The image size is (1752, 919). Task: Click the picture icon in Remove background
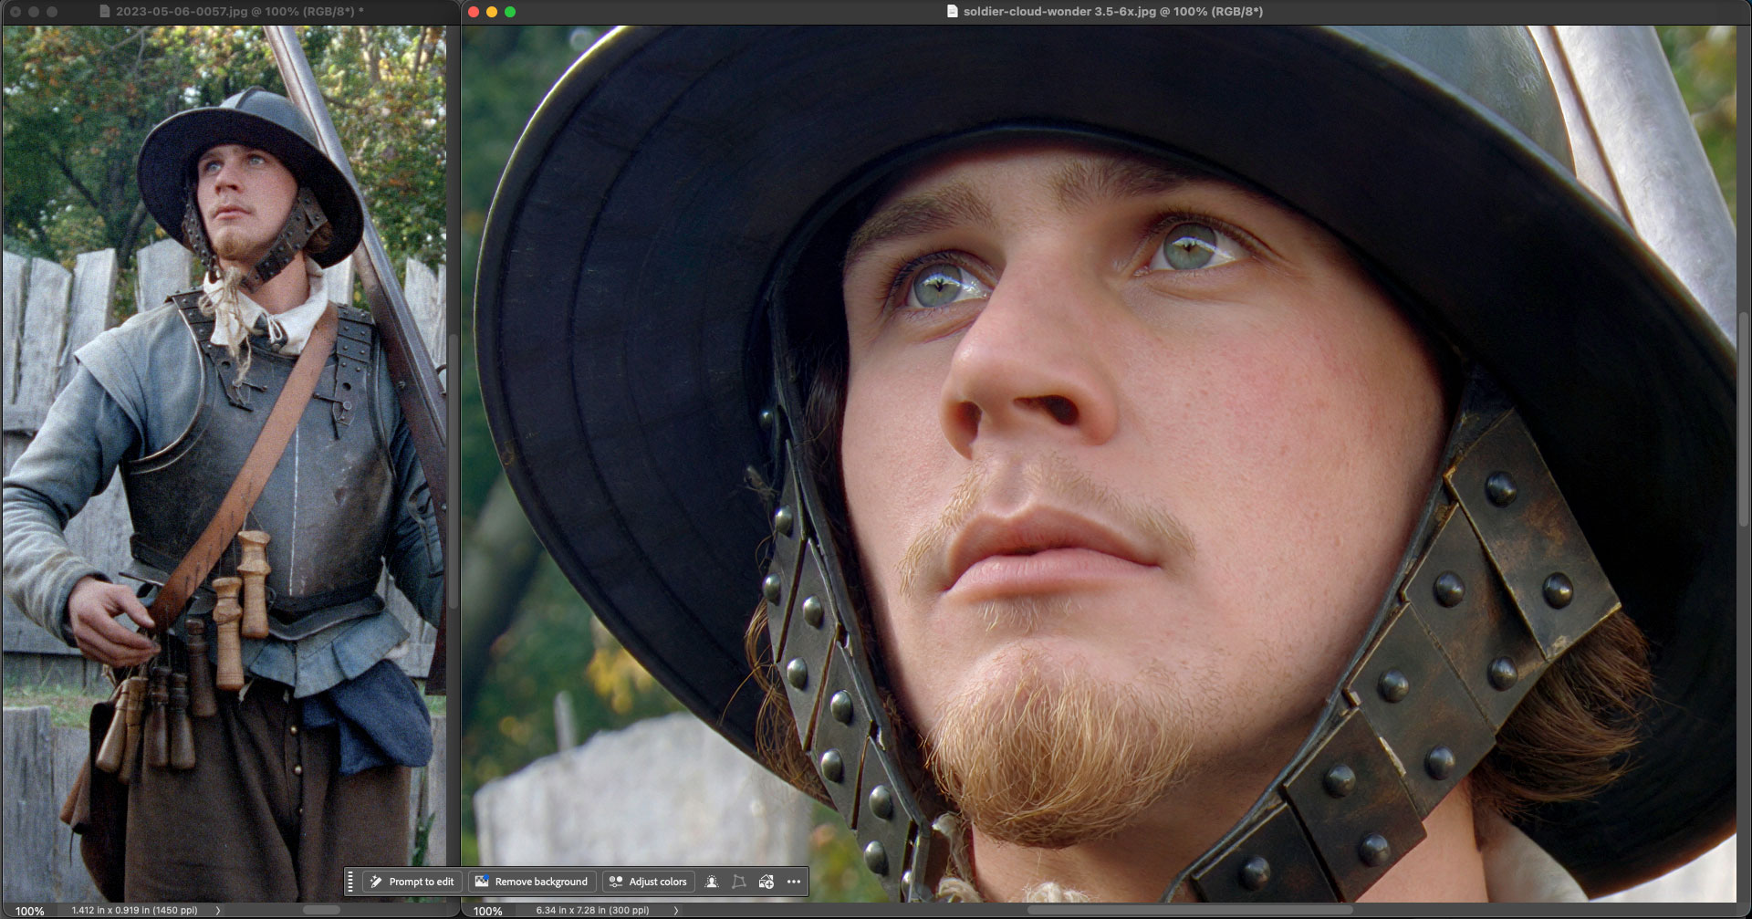point(482,882)
